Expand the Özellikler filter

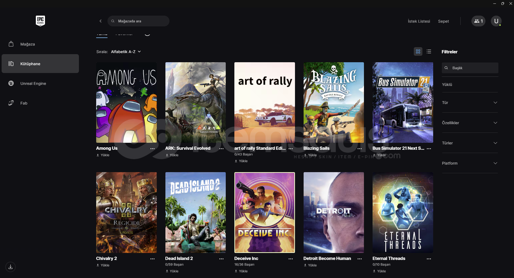[x=470, y=123]
